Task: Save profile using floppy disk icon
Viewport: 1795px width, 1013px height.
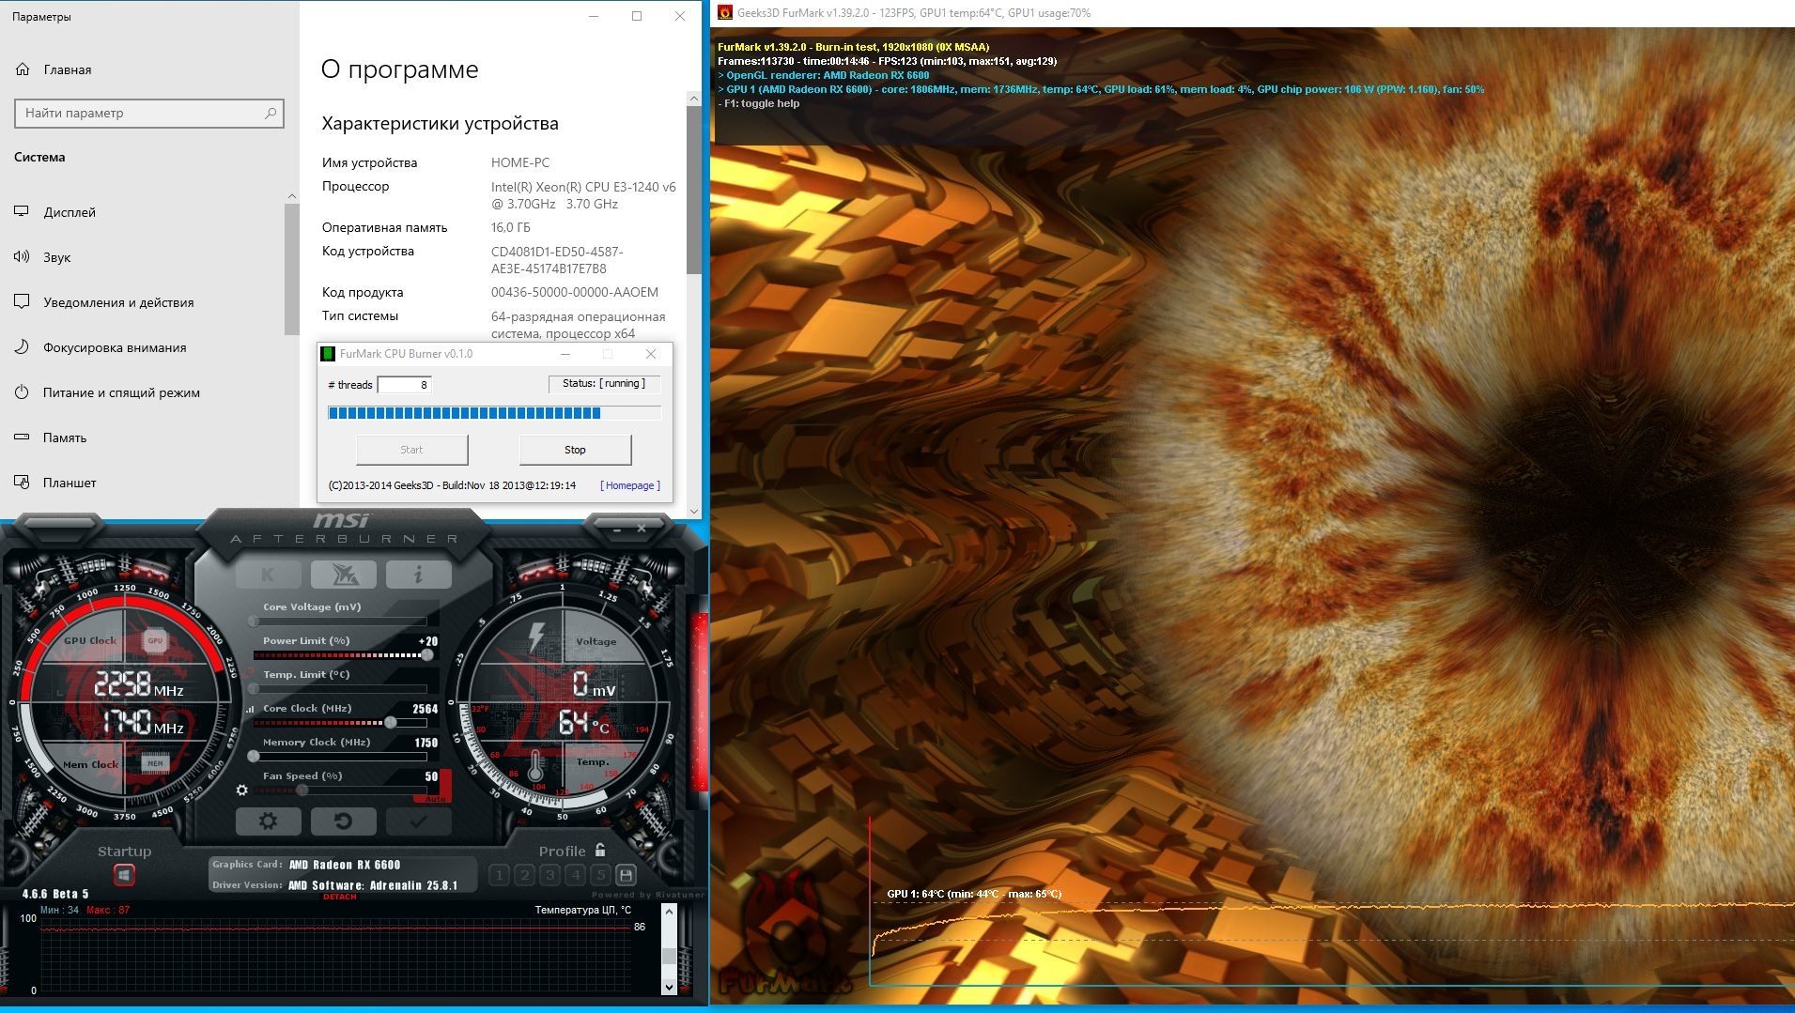Action: tap(626, 876)
